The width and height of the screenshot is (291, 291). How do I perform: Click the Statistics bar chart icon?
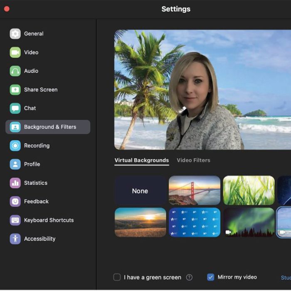(15, 183)
